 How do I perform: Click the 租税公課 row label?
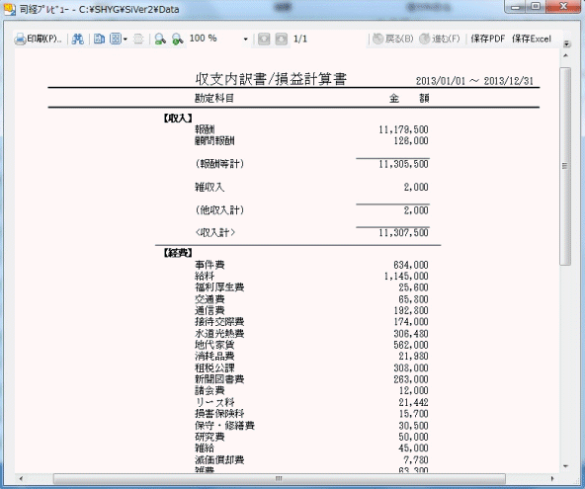[214, 367]
